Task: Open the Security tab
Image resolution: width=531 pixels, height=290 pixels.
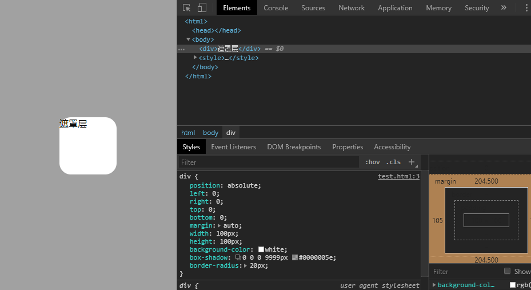Action: click(477, 8)
